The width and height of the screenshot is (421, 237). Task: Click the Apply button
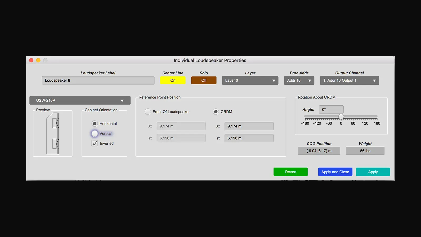tap(373, 172)
